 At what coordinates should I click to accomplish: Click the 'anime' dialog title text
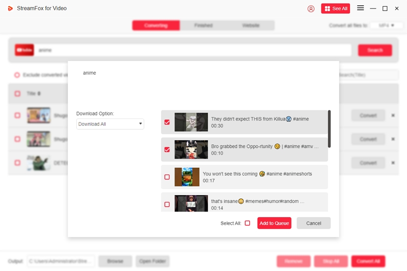(90, 73)
